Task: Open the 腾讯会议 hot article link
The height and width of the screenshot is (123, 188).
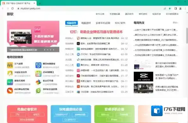Action: [156, 35]
